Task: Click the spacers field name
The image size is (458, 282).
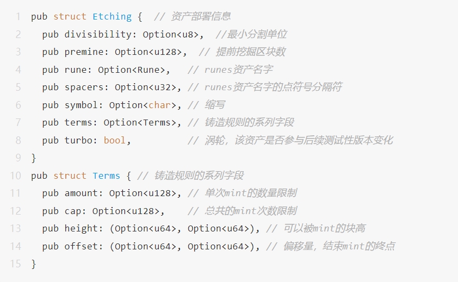Action: click(x=84, y=87)
